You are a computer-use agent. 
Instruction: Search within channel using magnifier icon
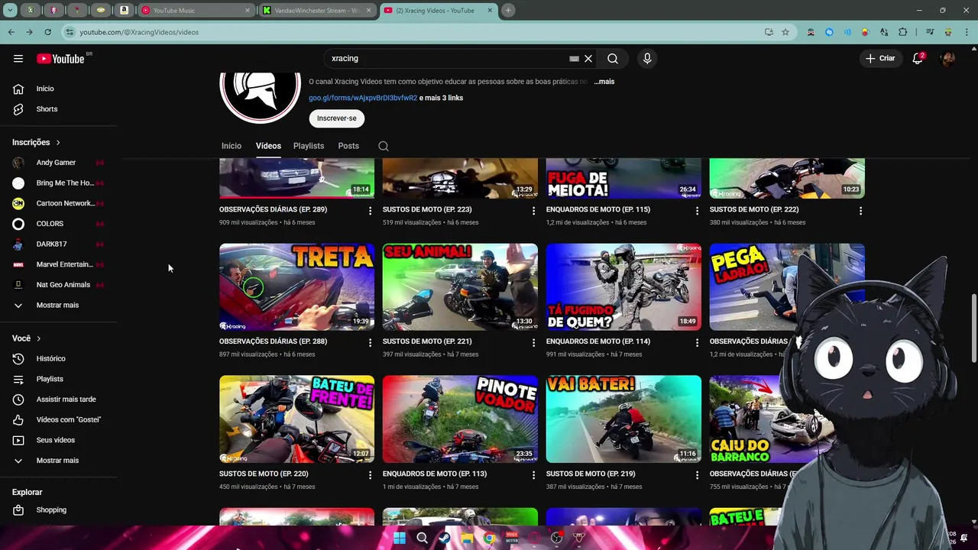pyautogui.click(x=384, y=146)
